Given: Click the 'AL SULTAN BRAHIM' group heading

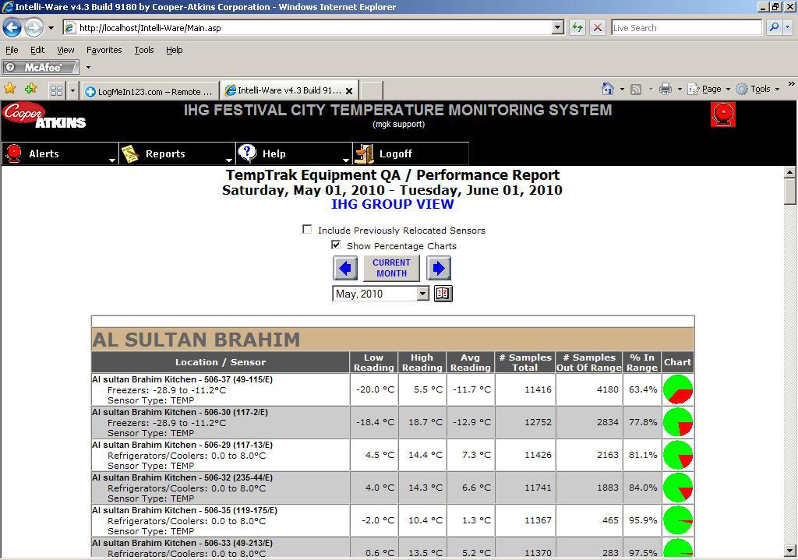Looking at the screenshot, I should [196, 340].
